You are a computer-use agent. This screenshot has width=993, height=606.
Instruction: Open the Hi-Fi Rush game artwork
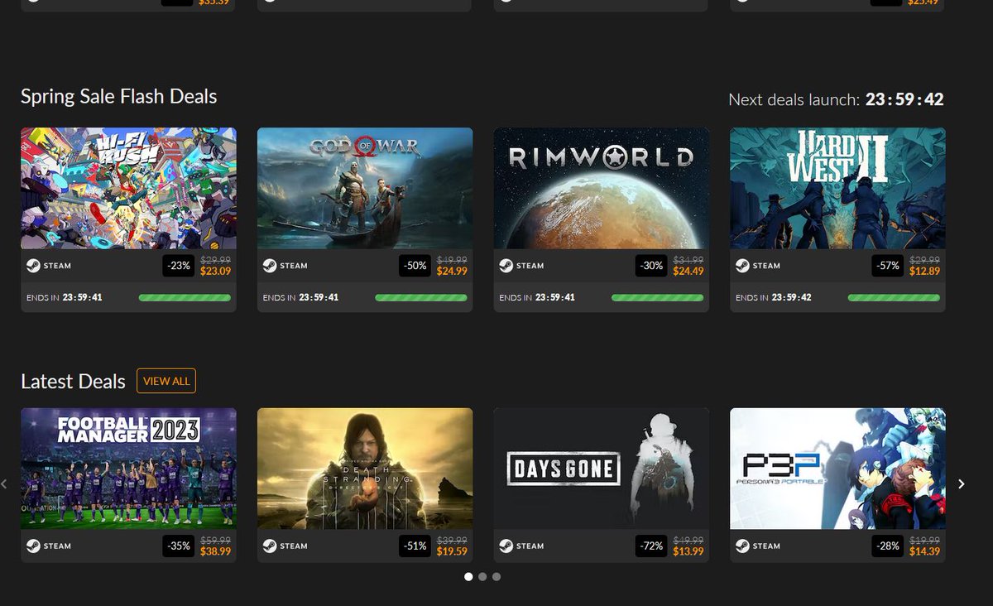pos(128,188)
